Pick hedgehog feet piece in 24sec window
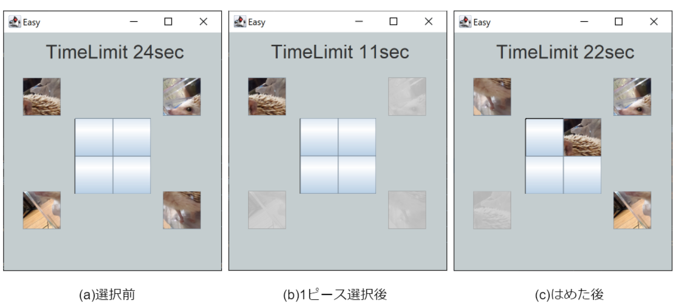678x304 pixels. 181,210
